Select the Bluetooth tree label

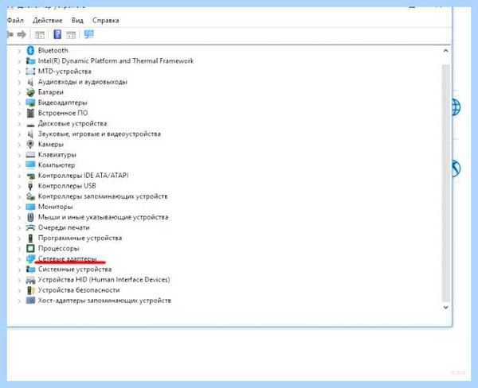[x=53, y=50]
